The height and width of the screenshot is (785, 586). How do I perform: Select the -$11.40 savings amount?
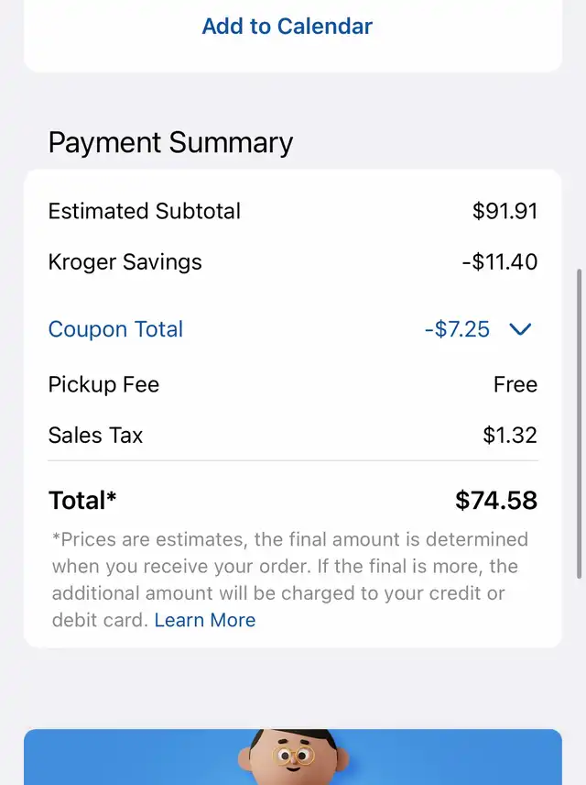[499, 262]
